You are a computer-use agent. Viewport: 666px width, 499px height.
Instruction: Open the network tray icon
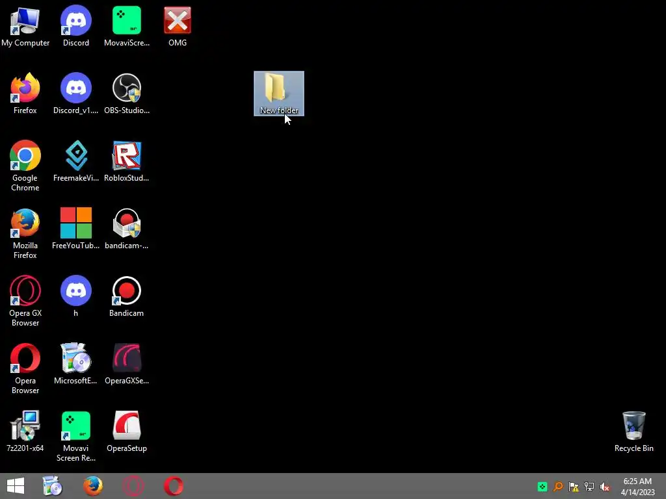click(x=589, y=487)
